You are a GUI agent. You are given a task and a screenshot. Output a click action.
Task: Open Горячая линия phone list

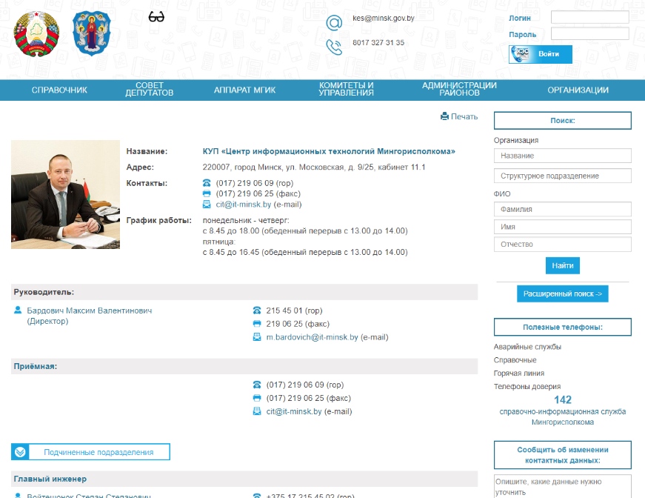point(518,373)
